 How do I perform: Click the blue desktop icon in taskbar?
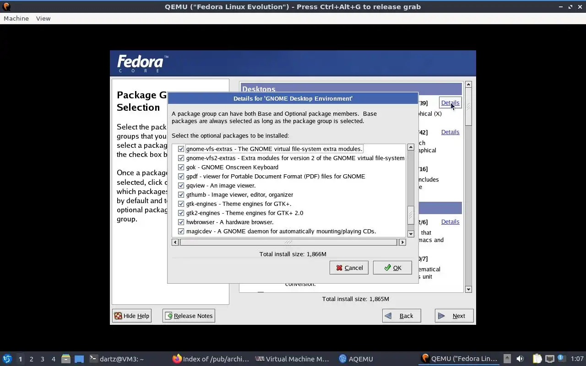[x=79, y=359]
